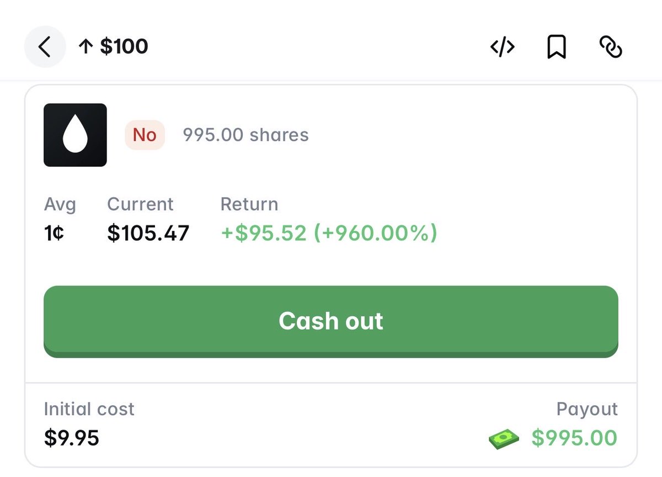
Task: Tap the $100 market title
Action: click(124, 46)
